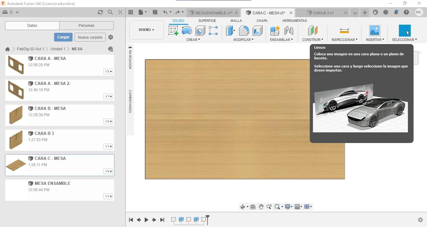The width and height of the screenshot is (427, 227).
Task: Open version dropdown V3 for CARA A - MESA
Action: tap(108, 72)
